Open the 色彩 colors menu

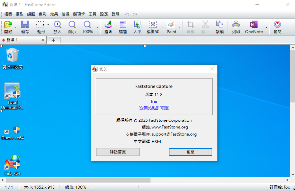(43, 14)
